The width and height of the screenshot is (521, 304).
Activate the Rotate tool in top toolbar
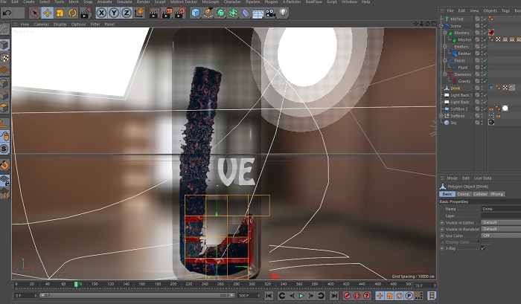point(72,13)
